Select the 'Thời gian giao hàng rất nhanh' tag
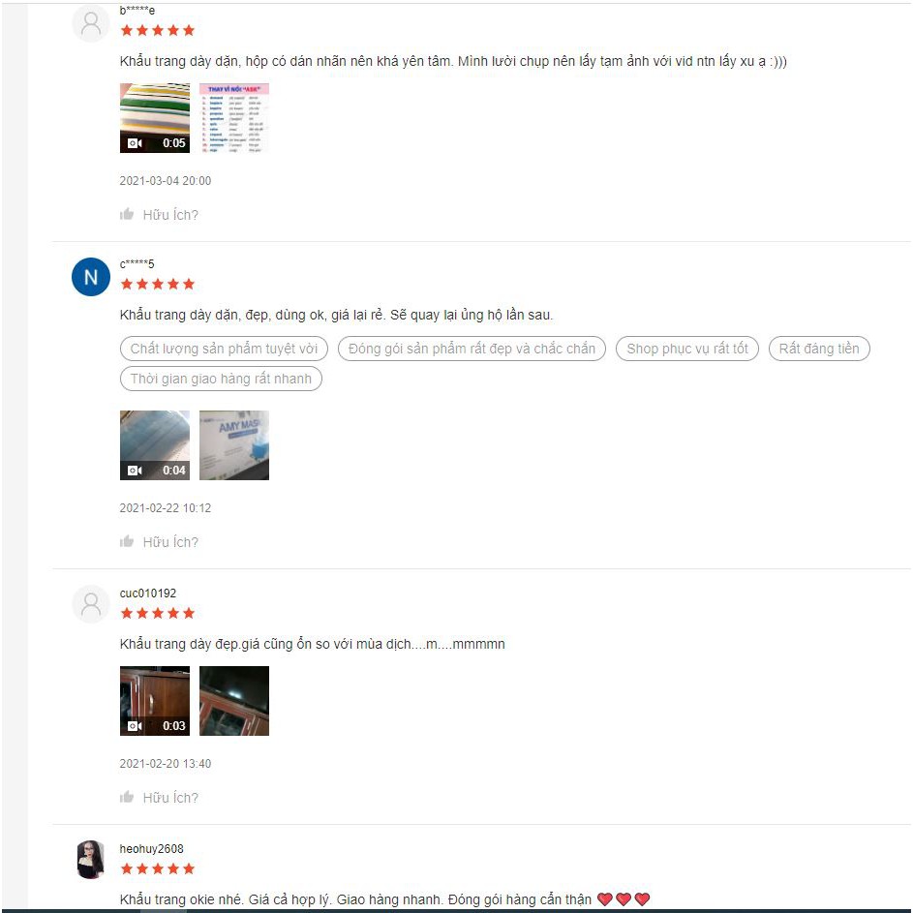This screenshot has height=913, width=913. [x=221, y=379]
